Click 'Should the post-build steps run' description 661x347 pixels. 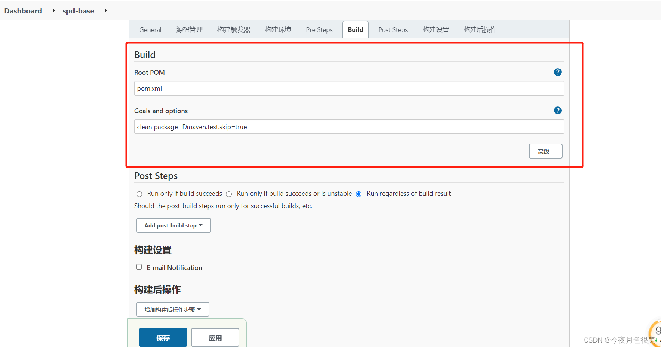coord(223,206)
